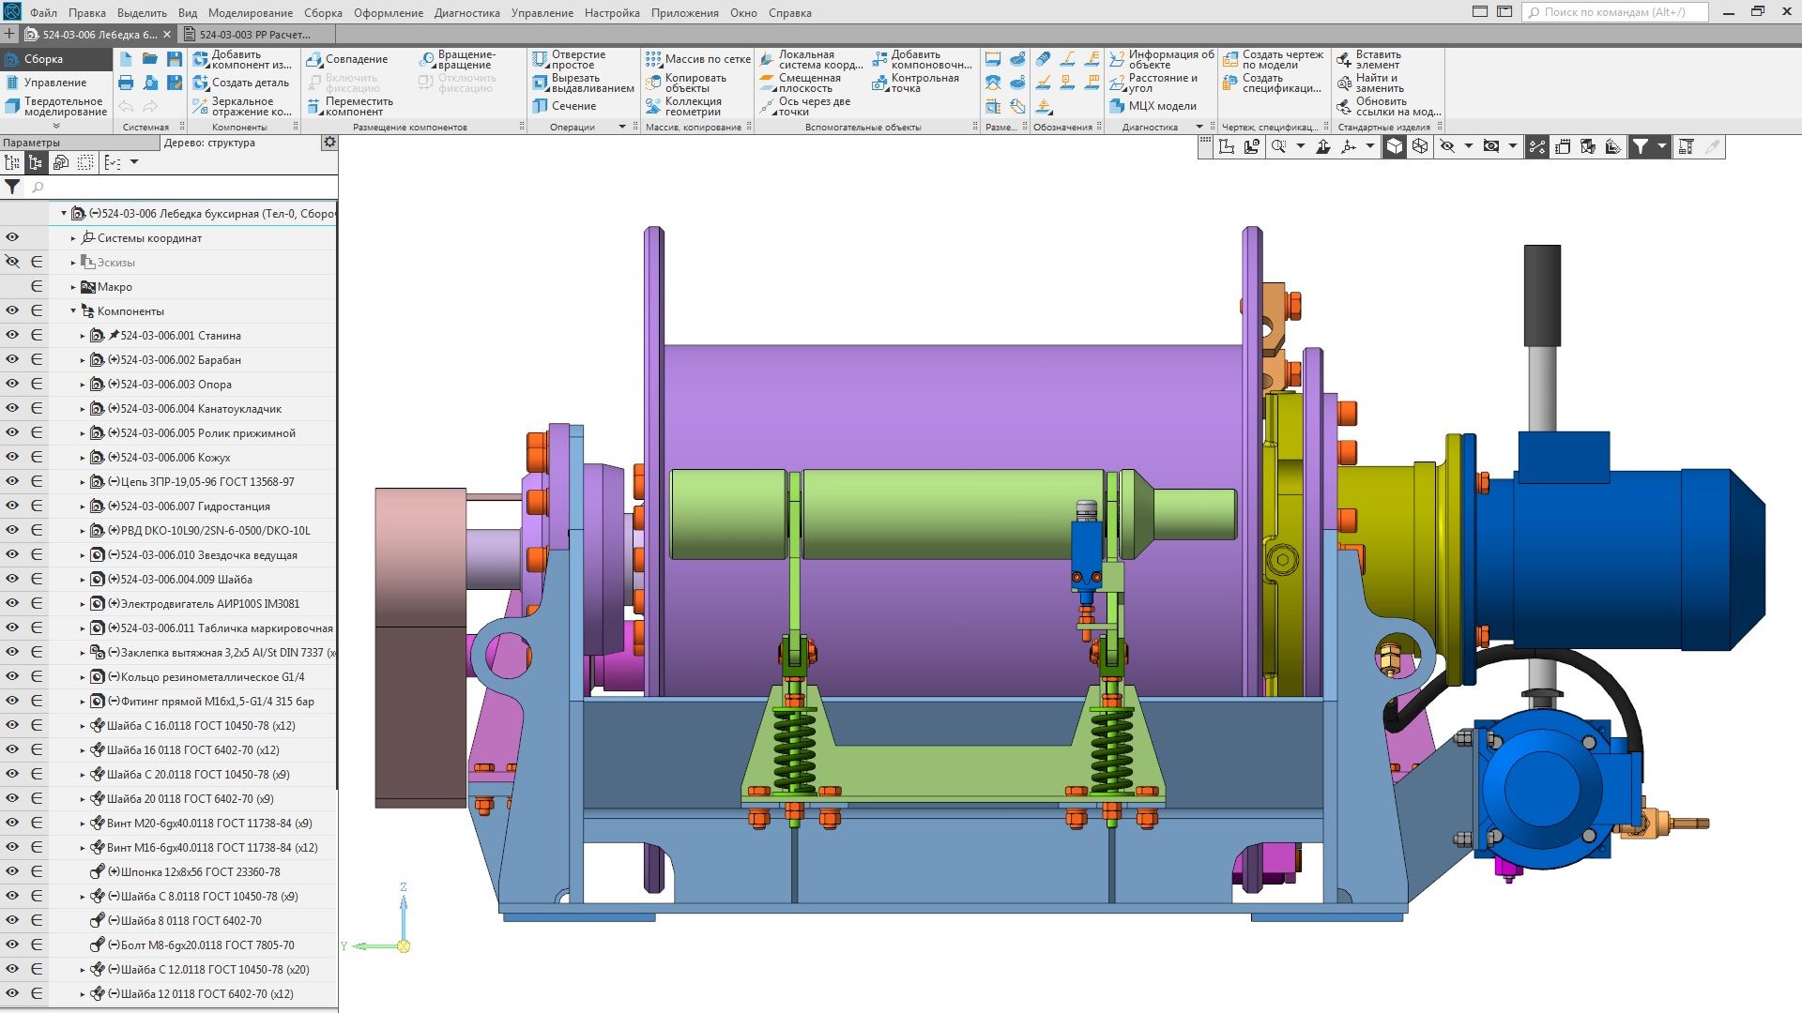The image size is (1802, 1013).
Task: Open the Моделирование menu
Action: tap(250, 13)
